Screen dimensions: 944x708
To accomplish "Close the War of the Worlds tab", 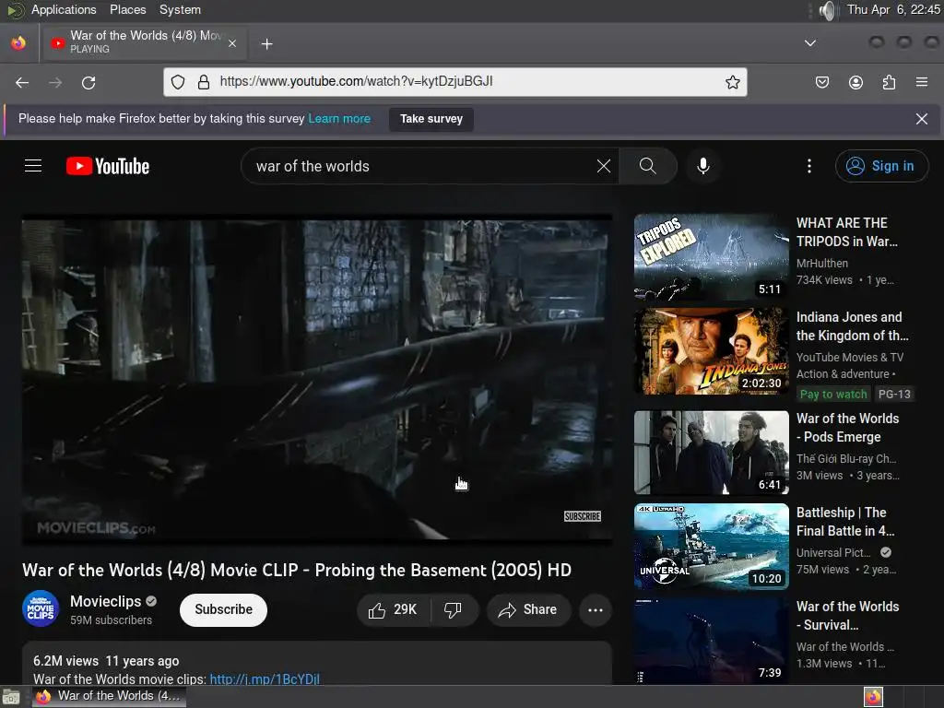I will [232, 43].
